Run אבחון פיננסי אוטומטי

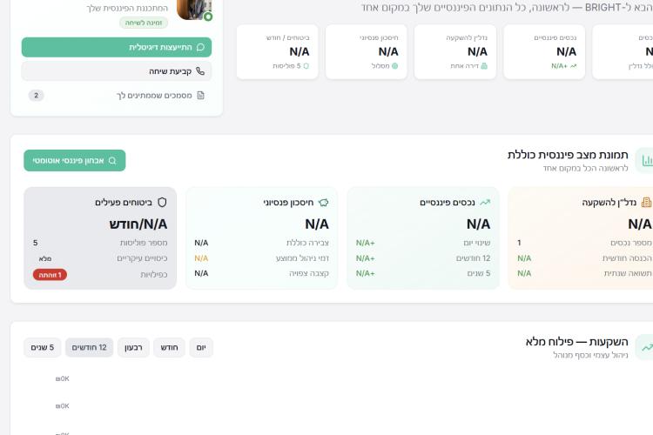75,160
